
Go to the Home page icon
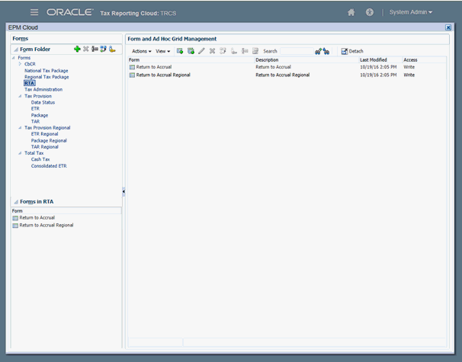(351, 12)
